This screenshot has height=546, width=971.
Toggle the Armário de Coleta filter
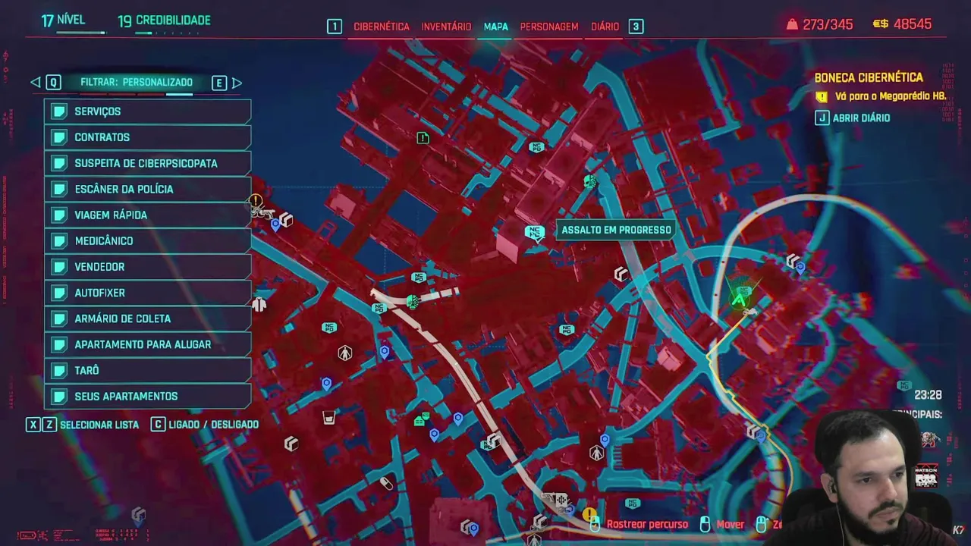tap(147, 318)
